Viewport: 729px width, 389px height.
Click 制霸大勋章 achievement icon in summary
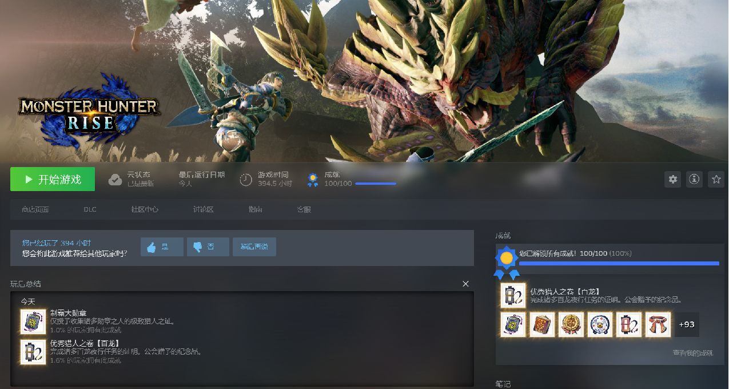(x=33, y=321)
